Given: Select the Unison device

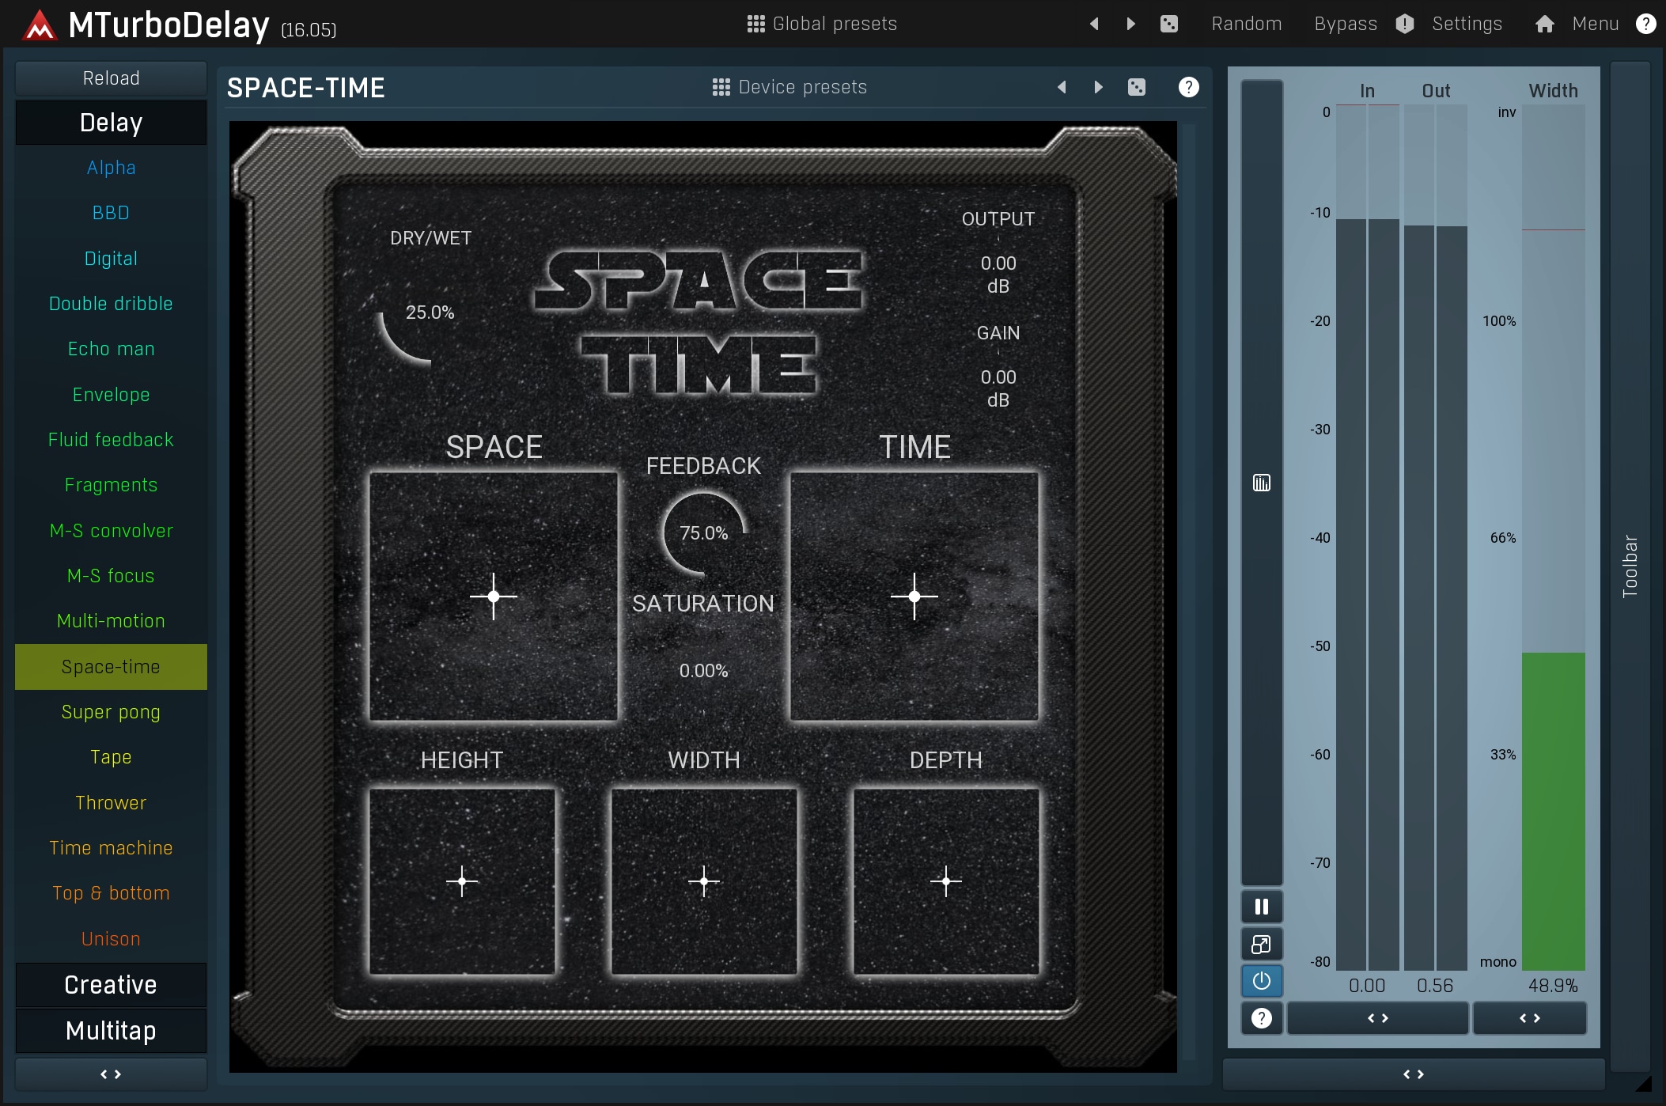Looking at the screenshot, I should (x=111, y=939).
